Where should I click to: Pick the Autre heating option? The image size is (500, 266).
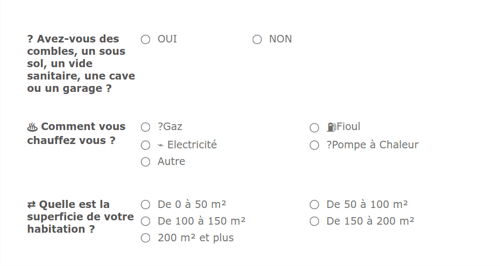[x=145, y=162]
